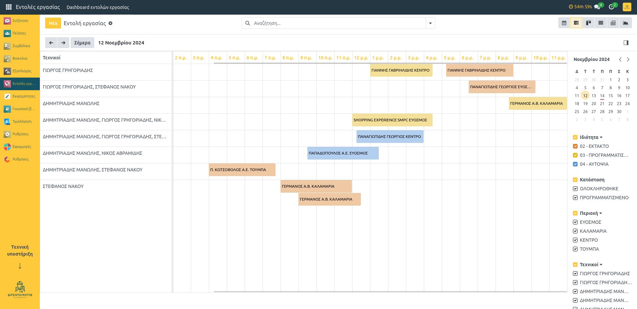Click the 54m 59s session timer

[580, 7]
